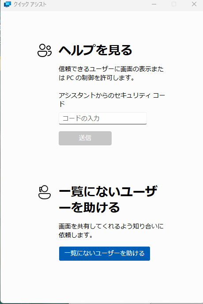Image resolution: width=203 pixels, height=304 pixels.
Task: Click the text line 画面を共有してくれるよう知り合いに
Action: click(111, 226)
